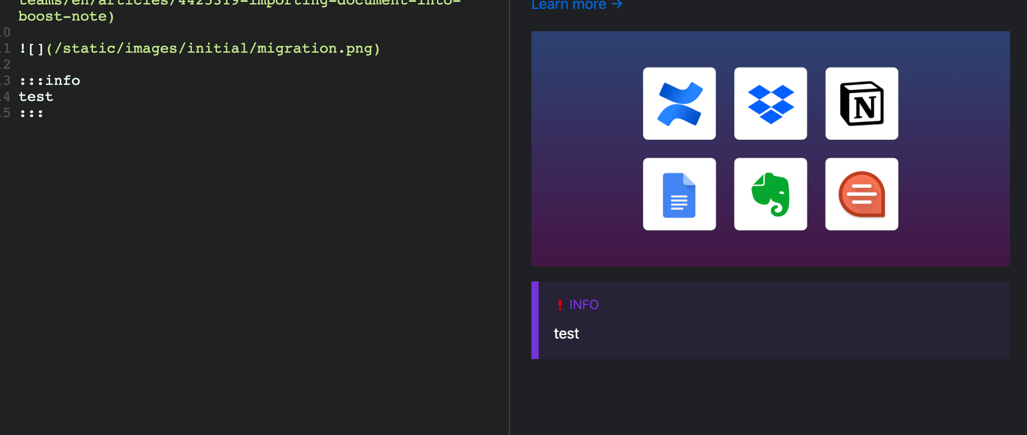
Task: Place cursor on the migration.png image line
Action: click(x=199, y=48)
